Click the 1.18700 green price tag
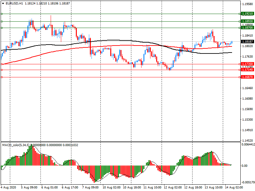 tap(247, 28)
